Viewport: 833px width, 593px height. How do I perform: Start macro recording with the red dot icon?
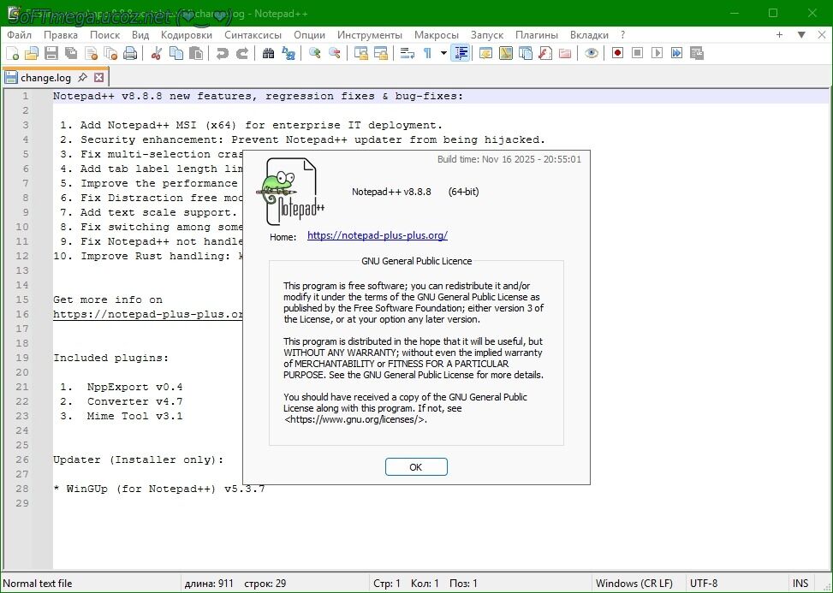pos(617,53)
